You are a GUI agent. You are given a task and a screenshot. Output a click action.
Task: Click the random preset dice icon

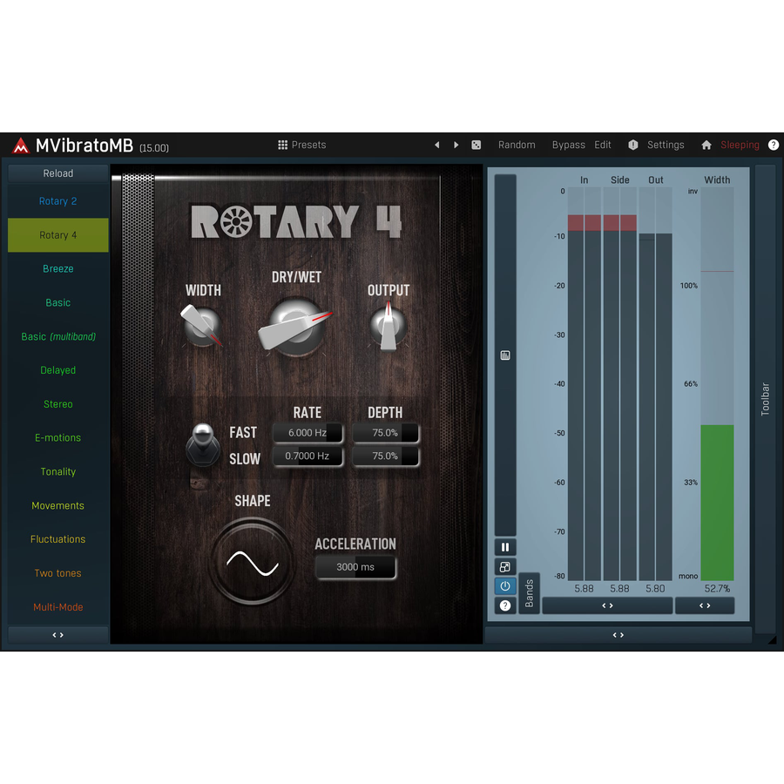pyautogui.click(x=476, y=145)
